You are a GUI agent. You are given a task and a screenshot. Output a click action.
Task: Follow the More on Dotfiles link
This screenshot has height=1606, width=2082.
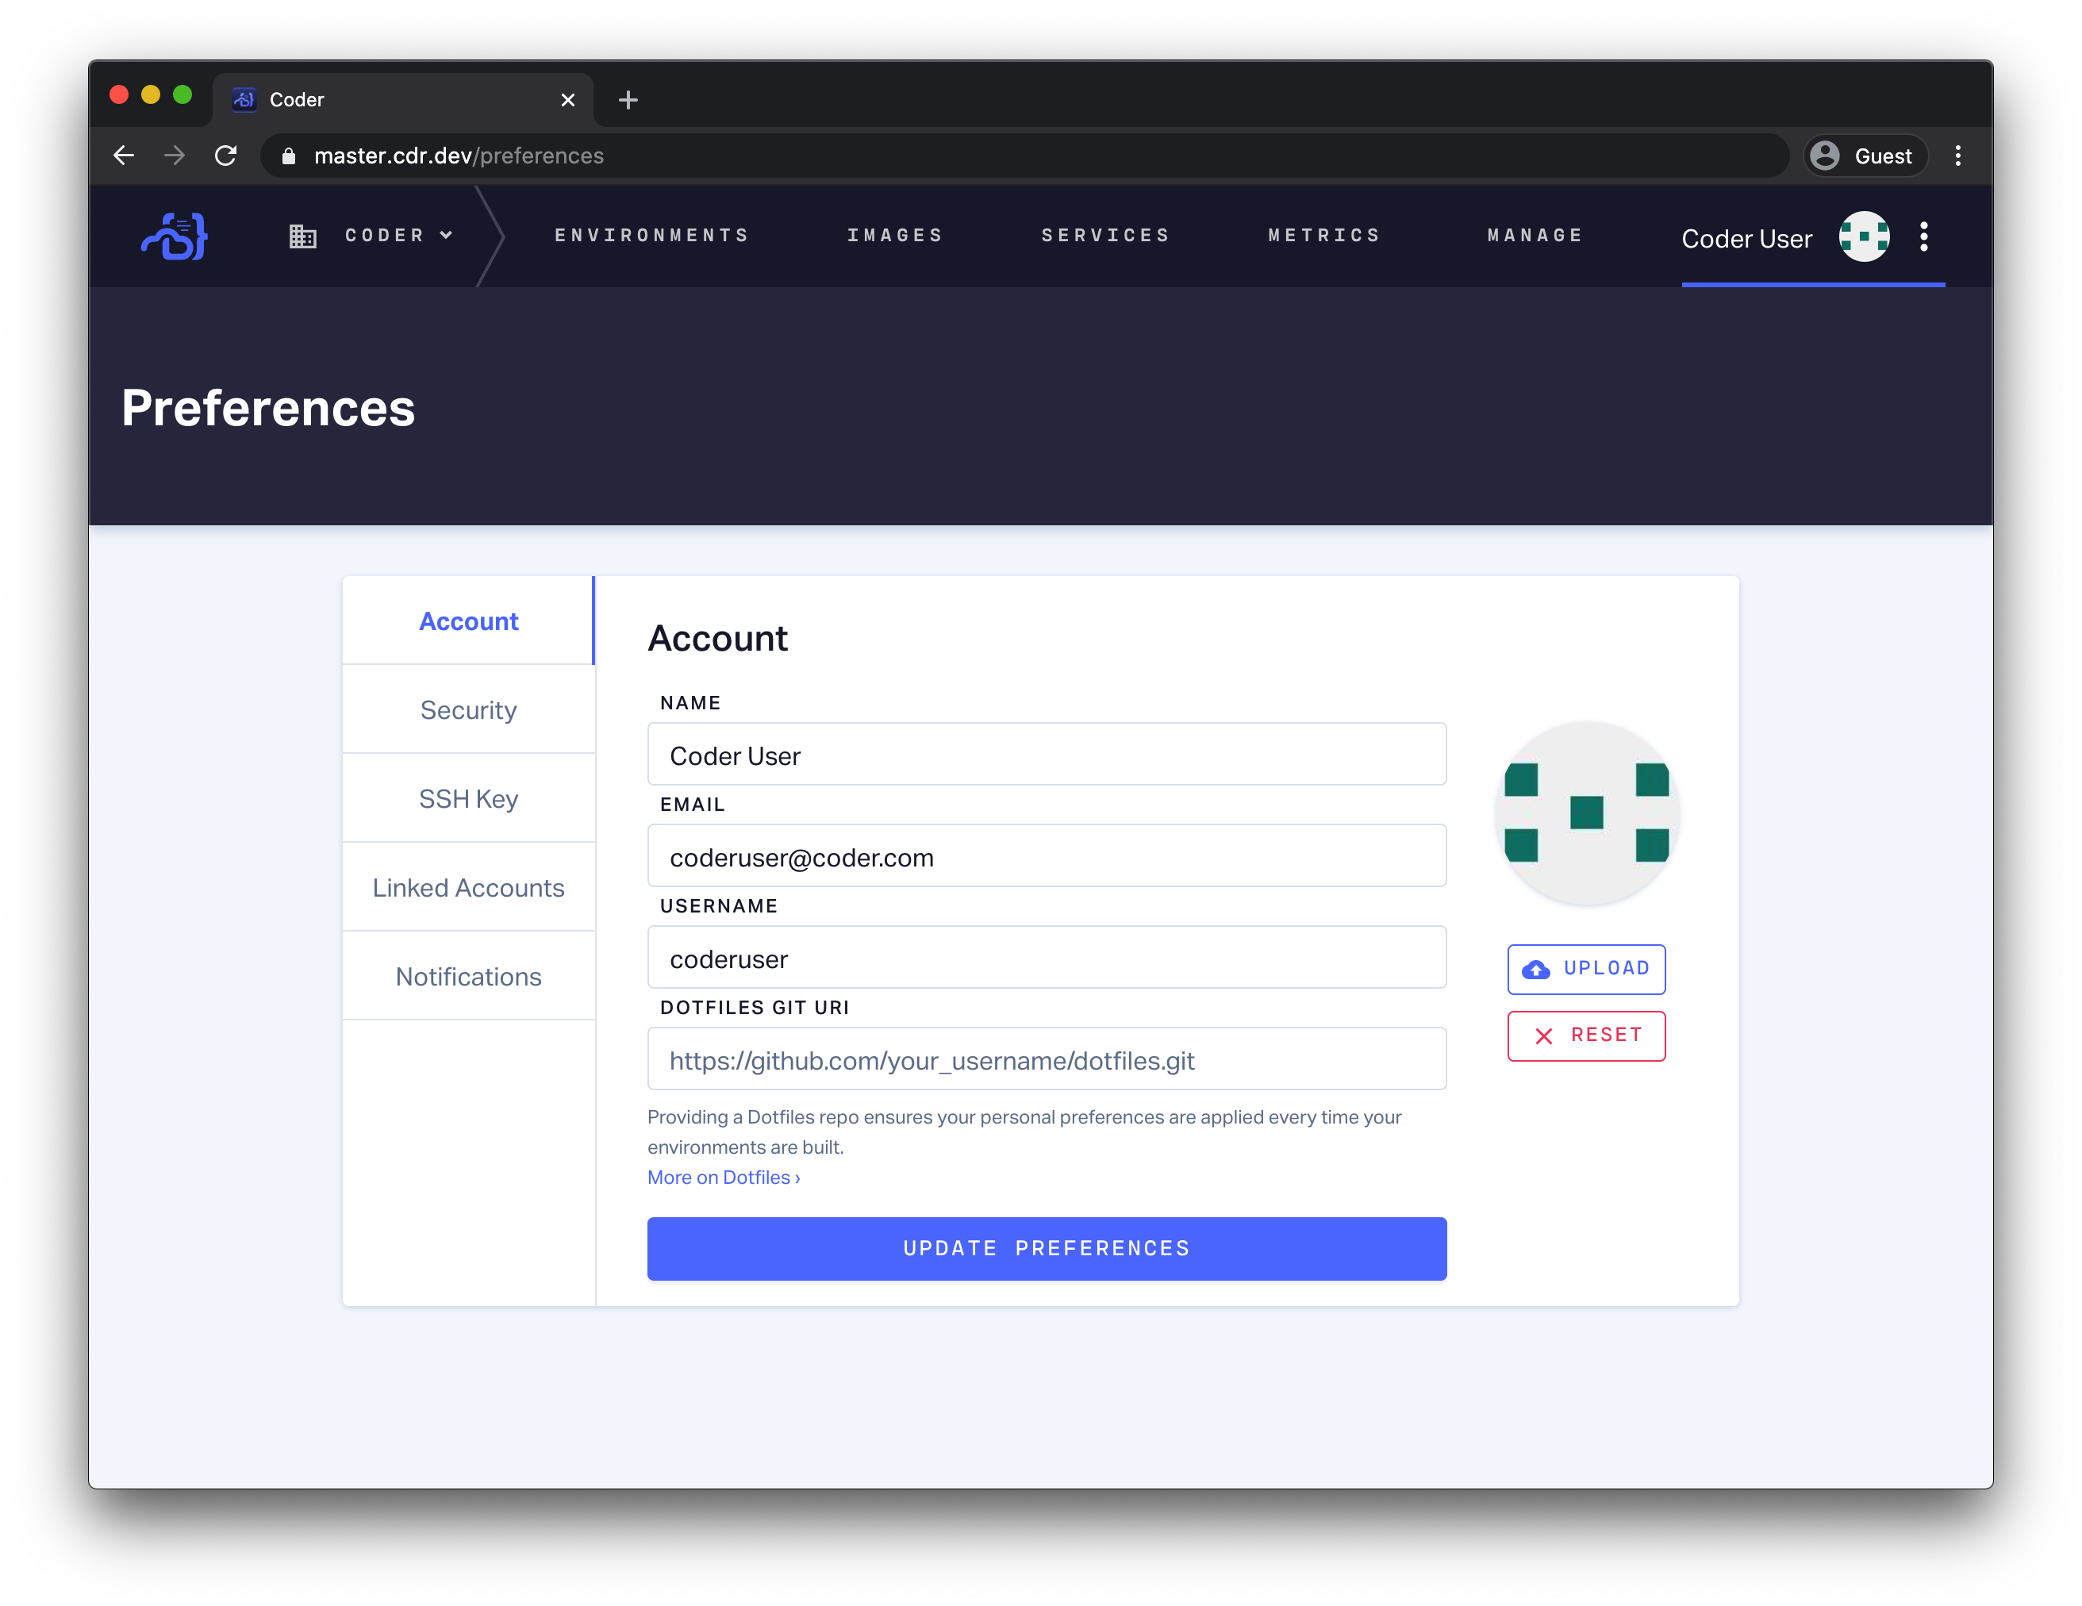(x=723, y=1177)
